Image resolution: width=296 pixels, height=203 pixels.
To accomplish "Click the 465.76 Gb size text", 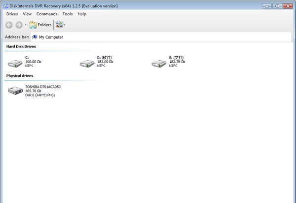I will pyautogui.click(x=33, y=91).
